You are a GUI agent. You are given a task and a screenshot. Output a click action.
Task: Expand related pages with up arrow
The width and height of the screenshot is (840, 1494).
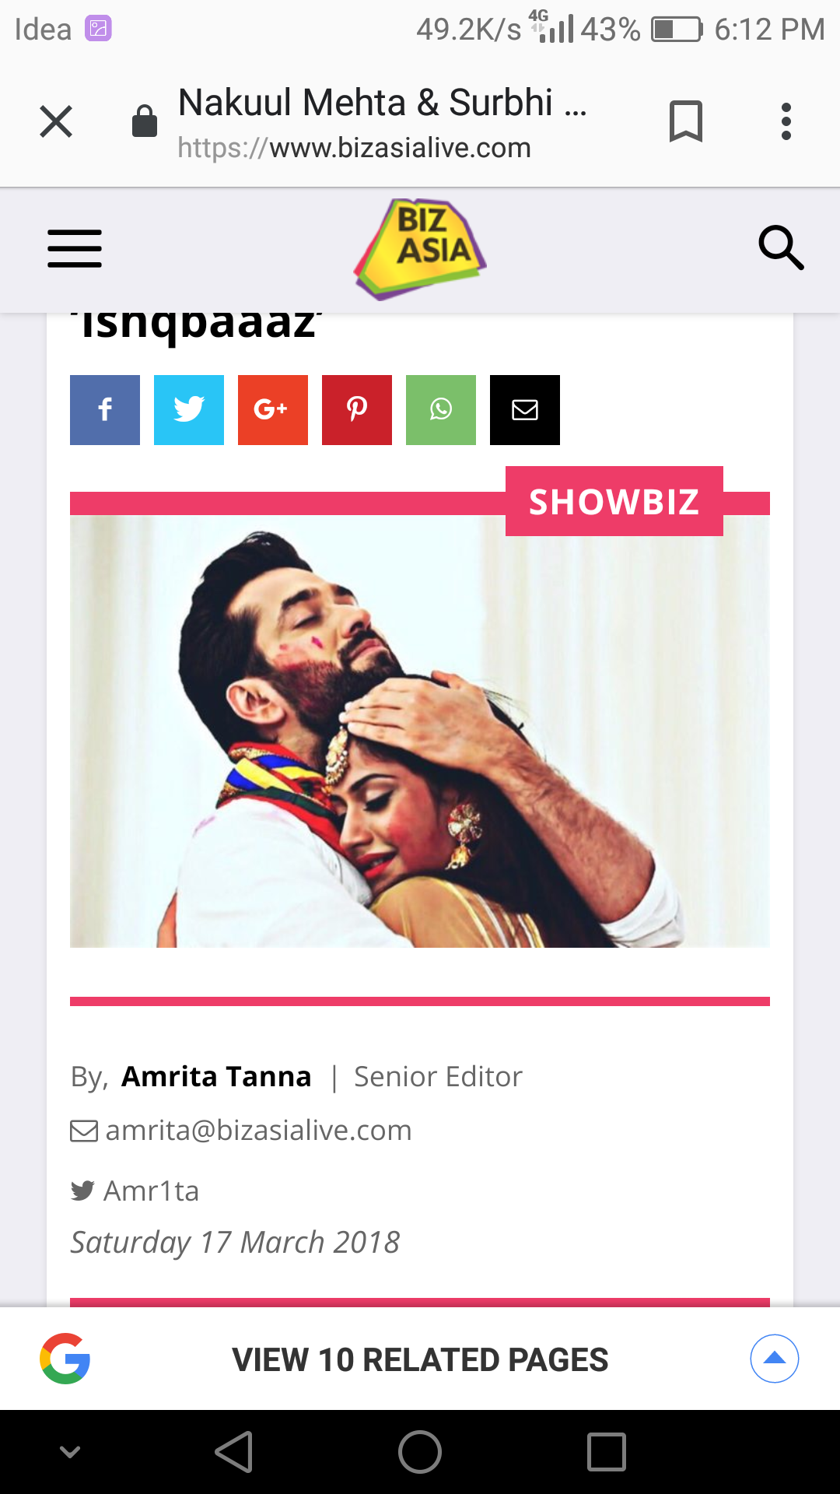click(x=775, y=1359)
